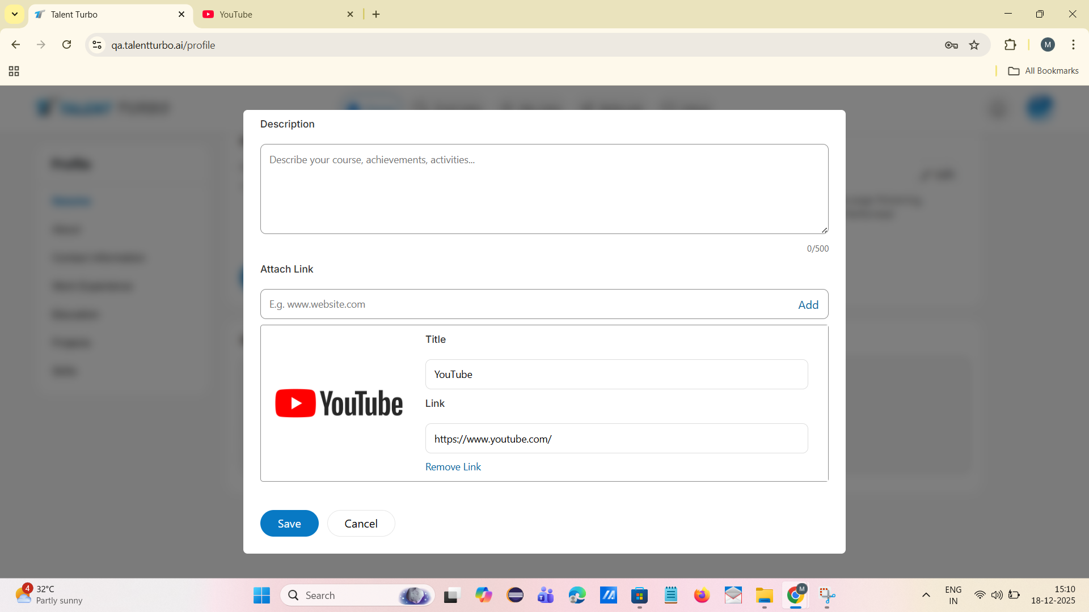Focus the Description text area
This screenshot has width=1089, height=612.
[544, 189]
